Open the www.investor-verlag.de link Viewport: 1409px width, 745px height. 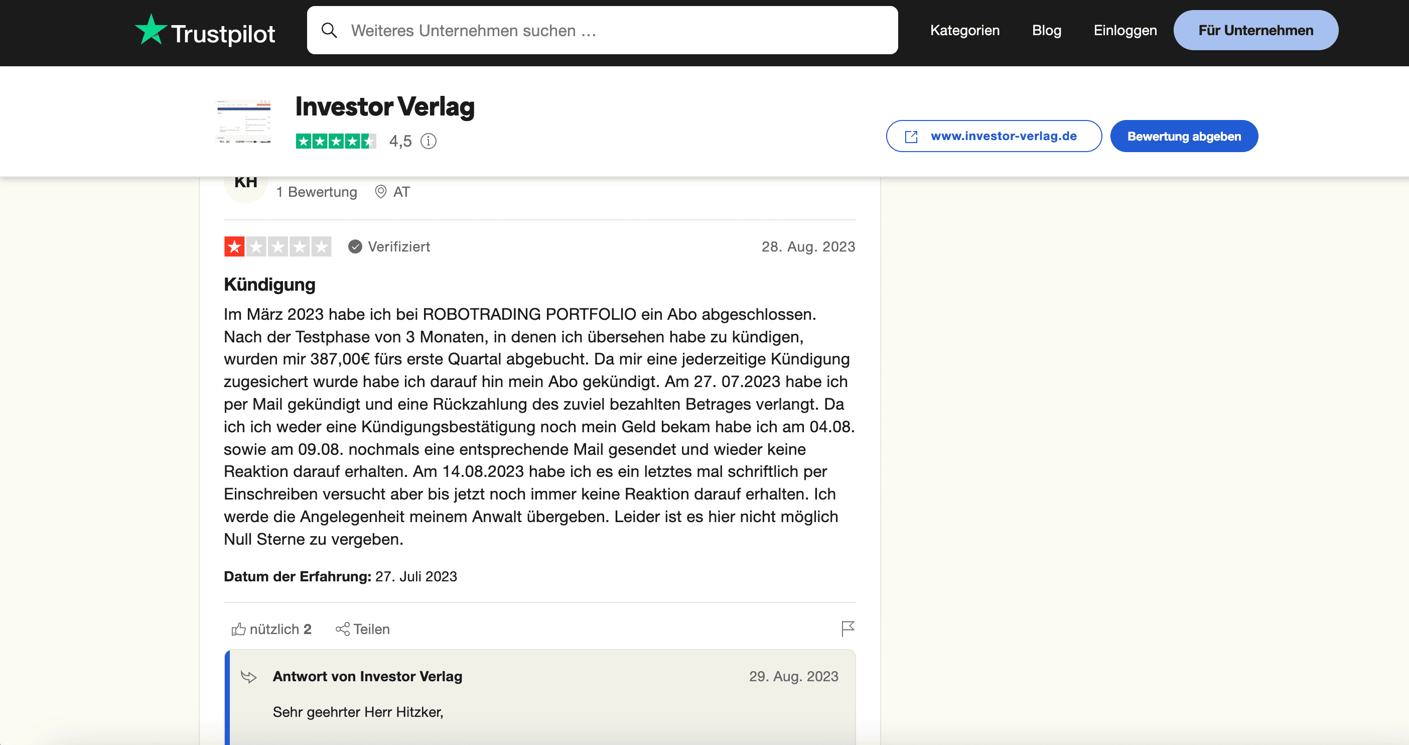point(1003,137)
